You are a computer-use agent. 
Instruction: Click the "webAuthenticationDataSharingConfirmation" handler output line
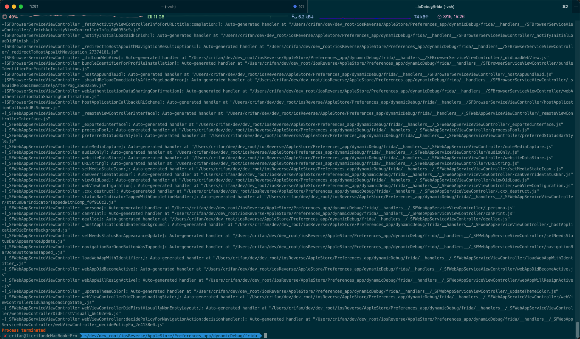287,94
